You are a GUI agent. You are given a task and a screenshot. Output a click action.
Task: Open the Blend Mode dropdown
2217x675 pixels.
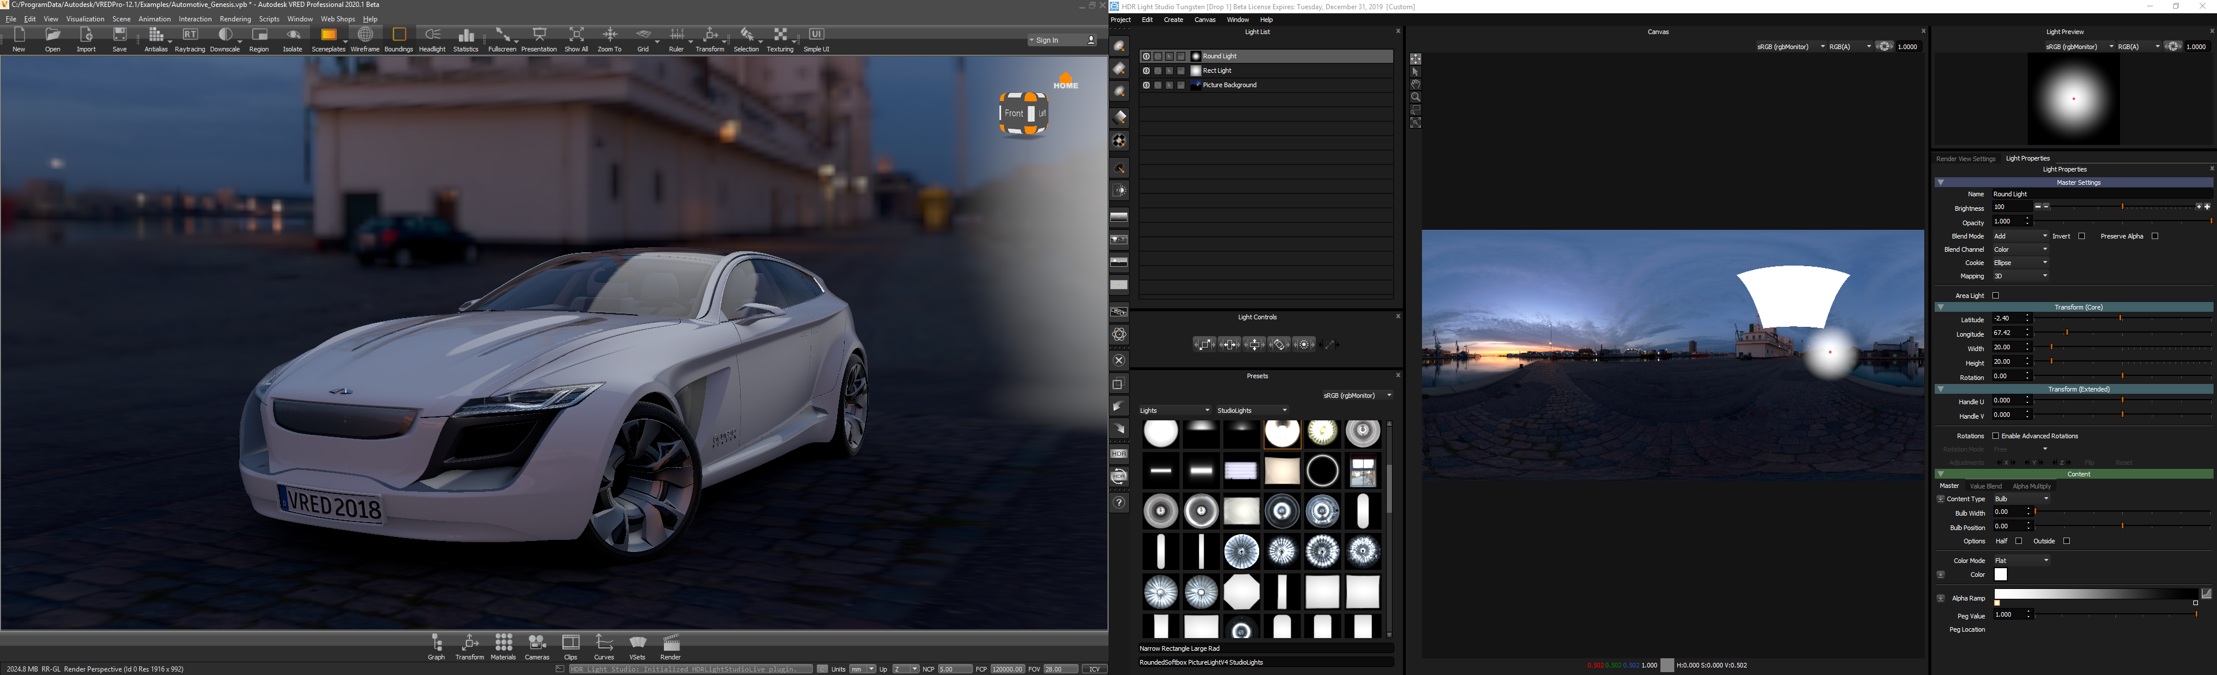coord(2021,236)
